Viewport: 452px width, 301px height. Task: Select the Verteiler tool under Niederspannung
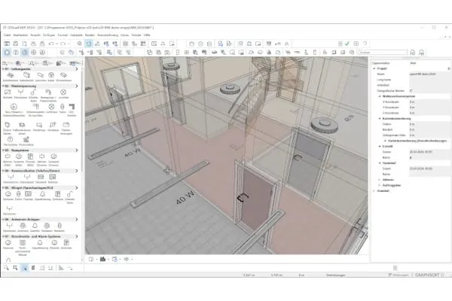[x=8, y=93]
